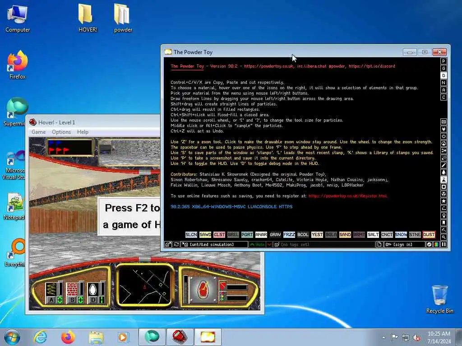Open the Game of Life menu

444,208
